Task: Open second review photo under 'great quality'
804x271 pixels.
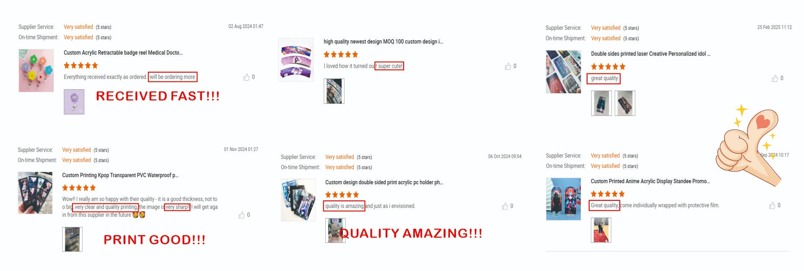Action: pos(625,103)
